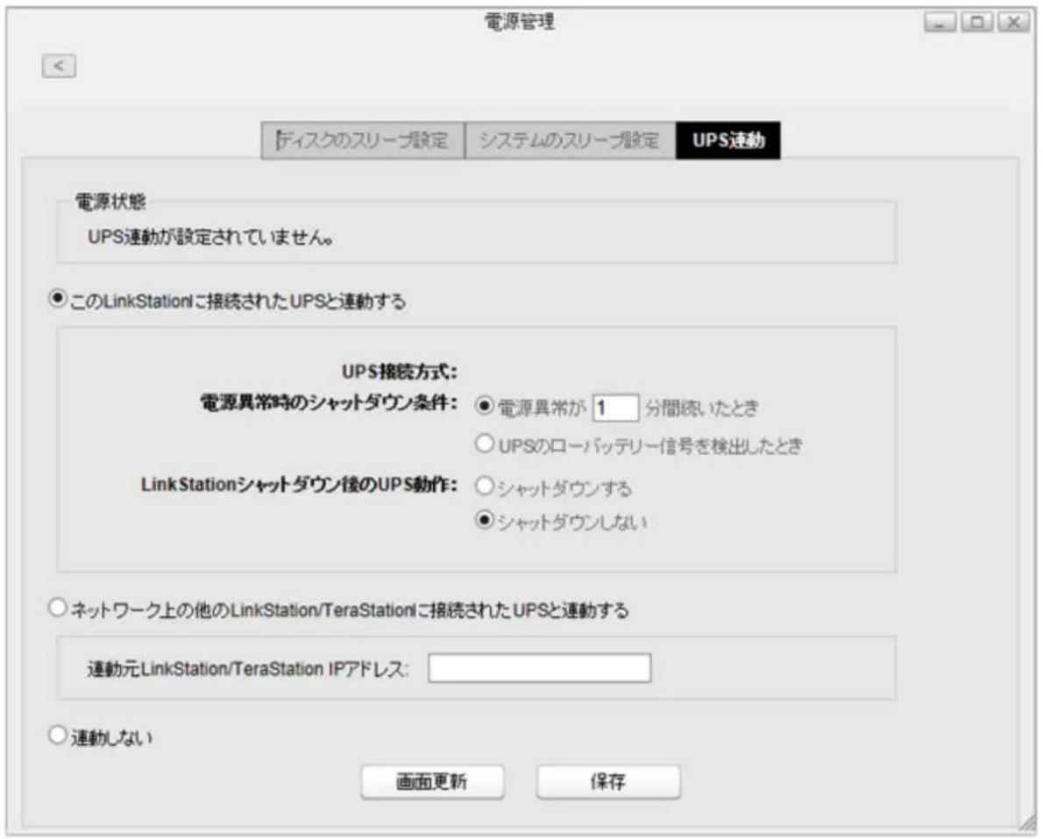Select the 連動しない radio button
The image size is (1043, 839).
coord(58,736)
